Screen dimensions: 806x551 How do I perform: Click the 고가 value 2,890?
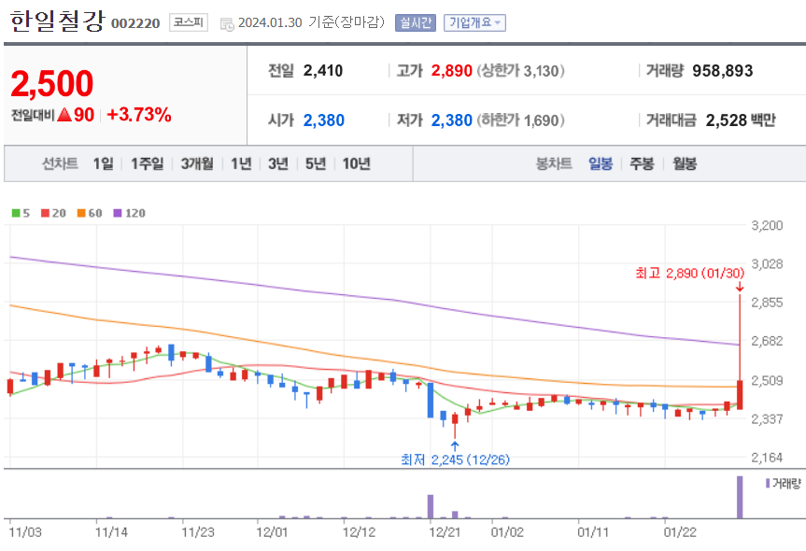[451, 70]
